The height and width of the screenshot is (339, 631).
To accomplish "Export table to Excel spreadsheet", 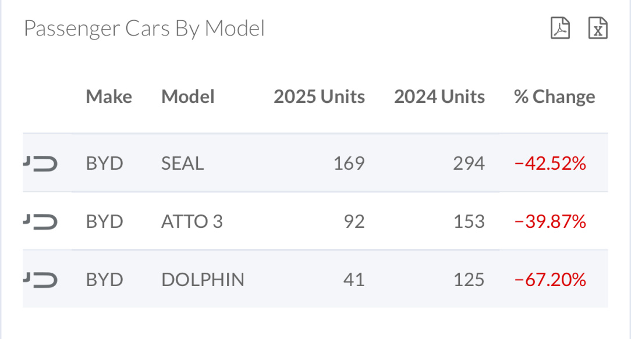I will click(598, 28).
